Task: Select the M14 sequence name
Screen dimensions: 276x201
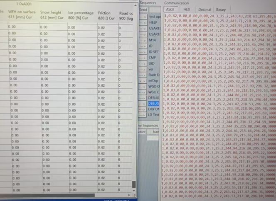Action: point(153,40)
